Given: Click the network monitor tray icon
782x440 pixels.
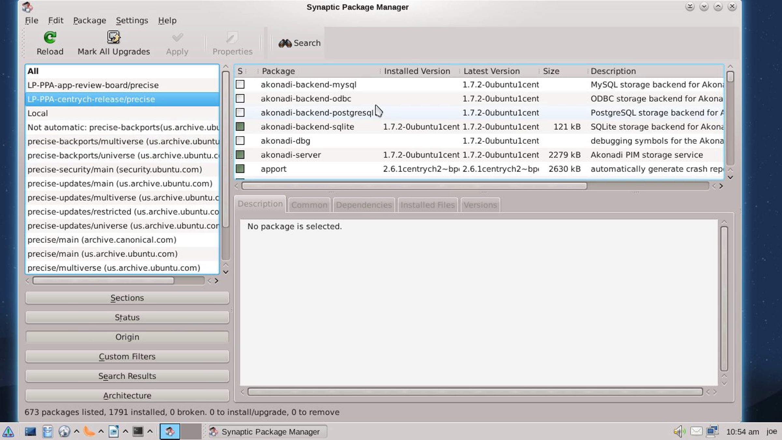Looking at the screenshot, I should coord(712,431).
